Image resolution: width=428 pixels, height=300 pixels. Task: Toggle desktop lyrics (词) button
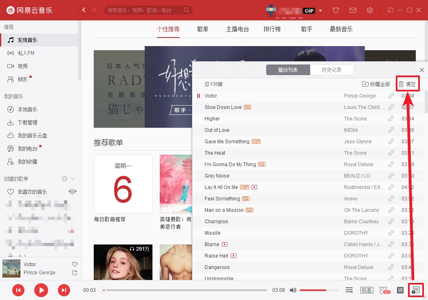(x=400, y=290)
